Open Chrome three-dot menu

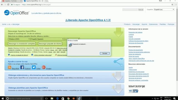tap(176, 4)
